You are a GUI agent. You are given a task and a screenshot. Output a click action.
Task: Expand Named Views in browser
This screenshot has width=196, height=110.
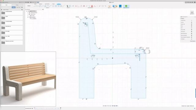[x=28, y=14]
